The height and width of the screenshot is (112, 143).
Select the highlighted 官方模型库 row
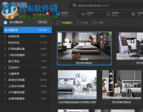(27, 30)
